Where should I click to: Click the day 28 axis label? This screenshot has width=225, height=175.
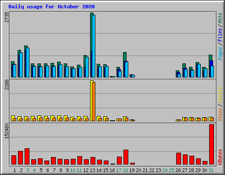point(191,170)
